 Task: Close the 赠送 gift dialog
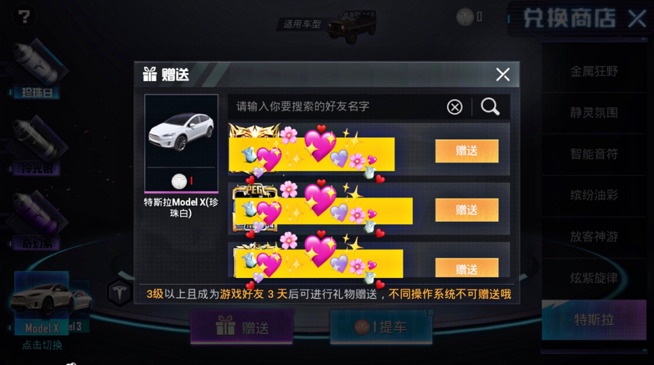[502, 74]
